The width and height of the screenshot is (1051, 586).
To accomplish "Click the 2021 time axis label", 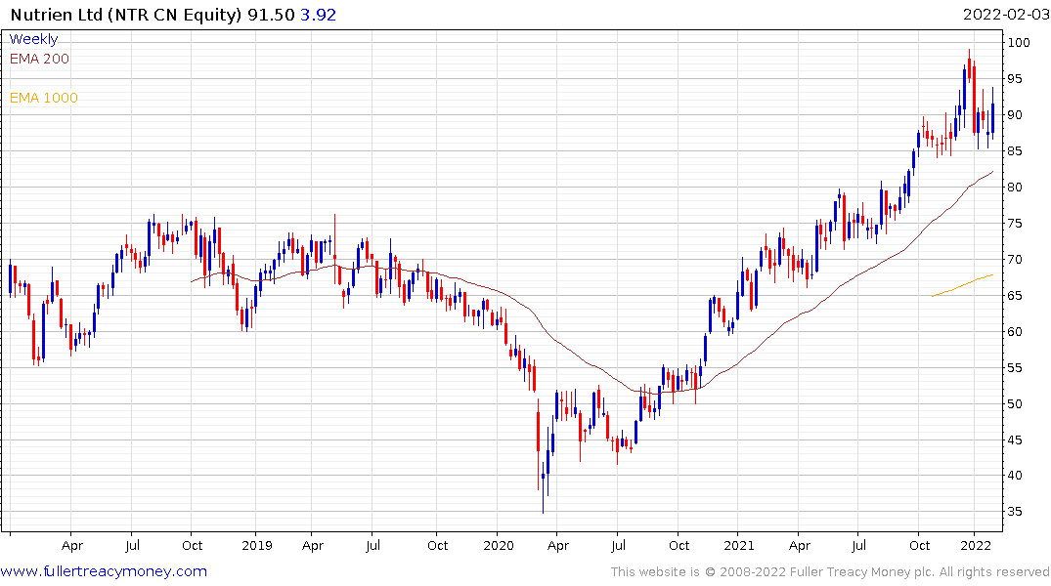I will click(x=739, y=545).
